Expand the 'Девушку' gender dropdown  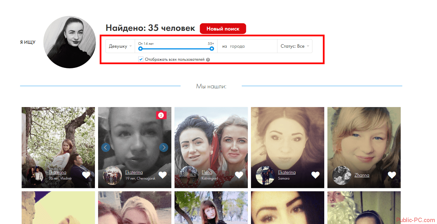click(x=120, y=46)
